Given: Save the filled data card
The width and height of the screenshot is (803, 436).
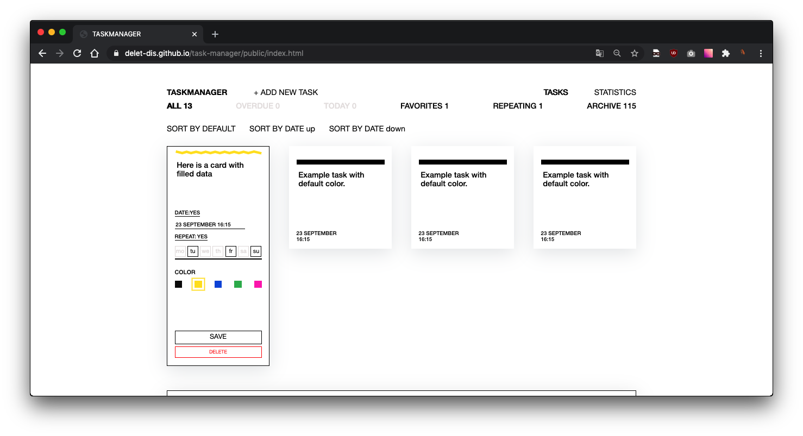Looking at the screenshot, I should pyautogui.click(x=218, y=337).
